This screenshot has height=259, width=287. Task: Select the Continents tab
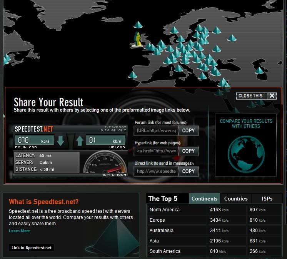(204, 199)
